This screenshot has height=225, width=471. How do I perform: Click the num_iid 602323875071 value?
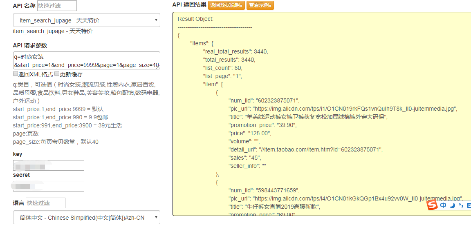tap(277, 100)
